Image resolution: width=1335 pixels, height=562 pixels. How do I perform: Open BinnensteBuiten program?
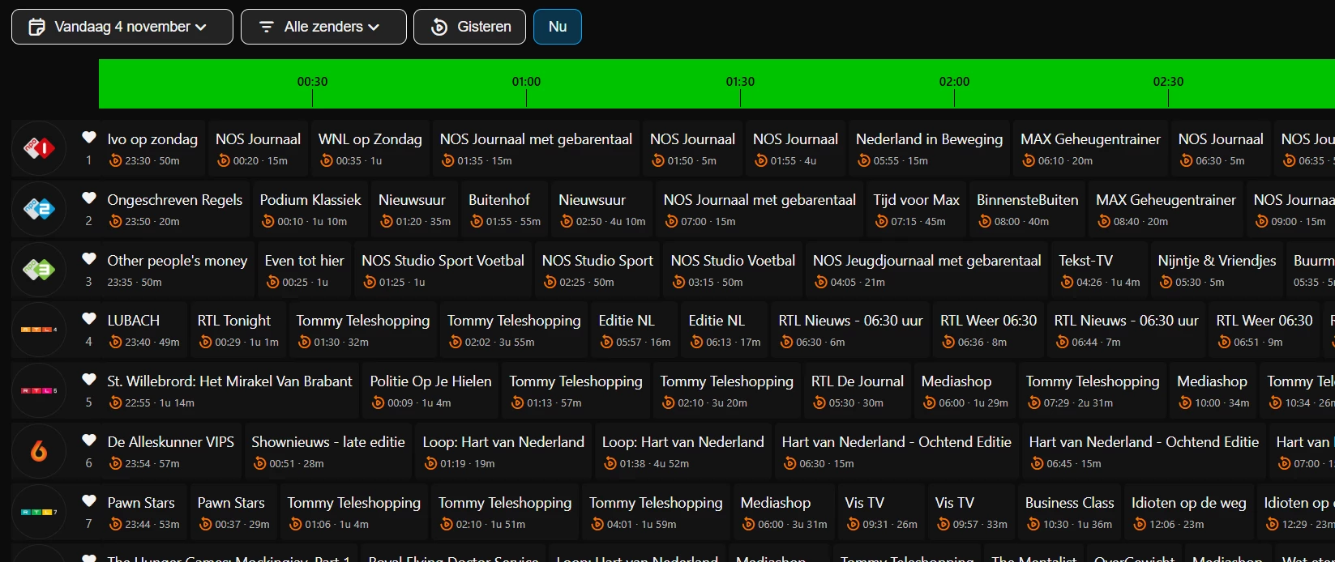(1027, 209)
